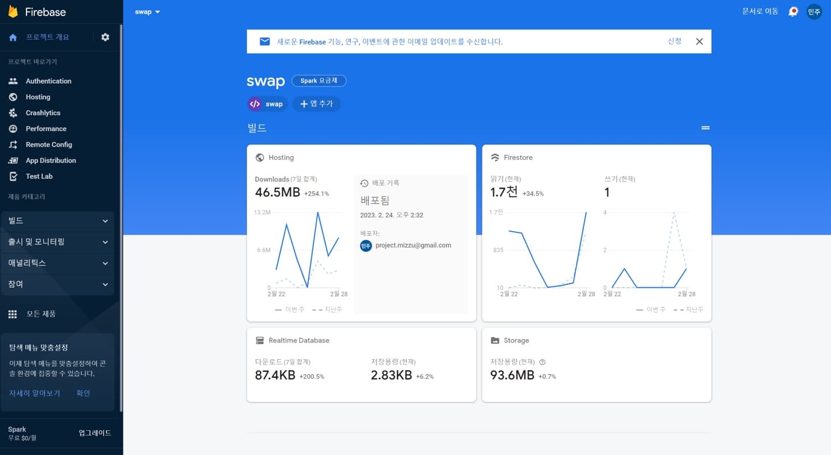Expand the 참여 sidebar category
This screenshot has width=831, height=455.
tap(58, 284)
